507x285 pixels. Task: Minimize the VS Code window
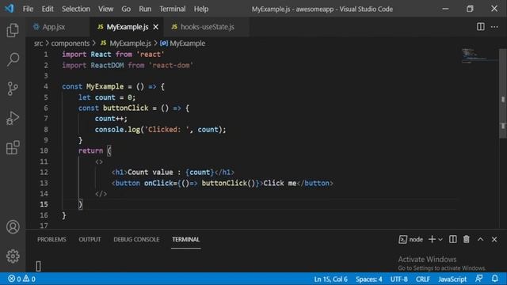pyautogui.click(x=445, y=9)
